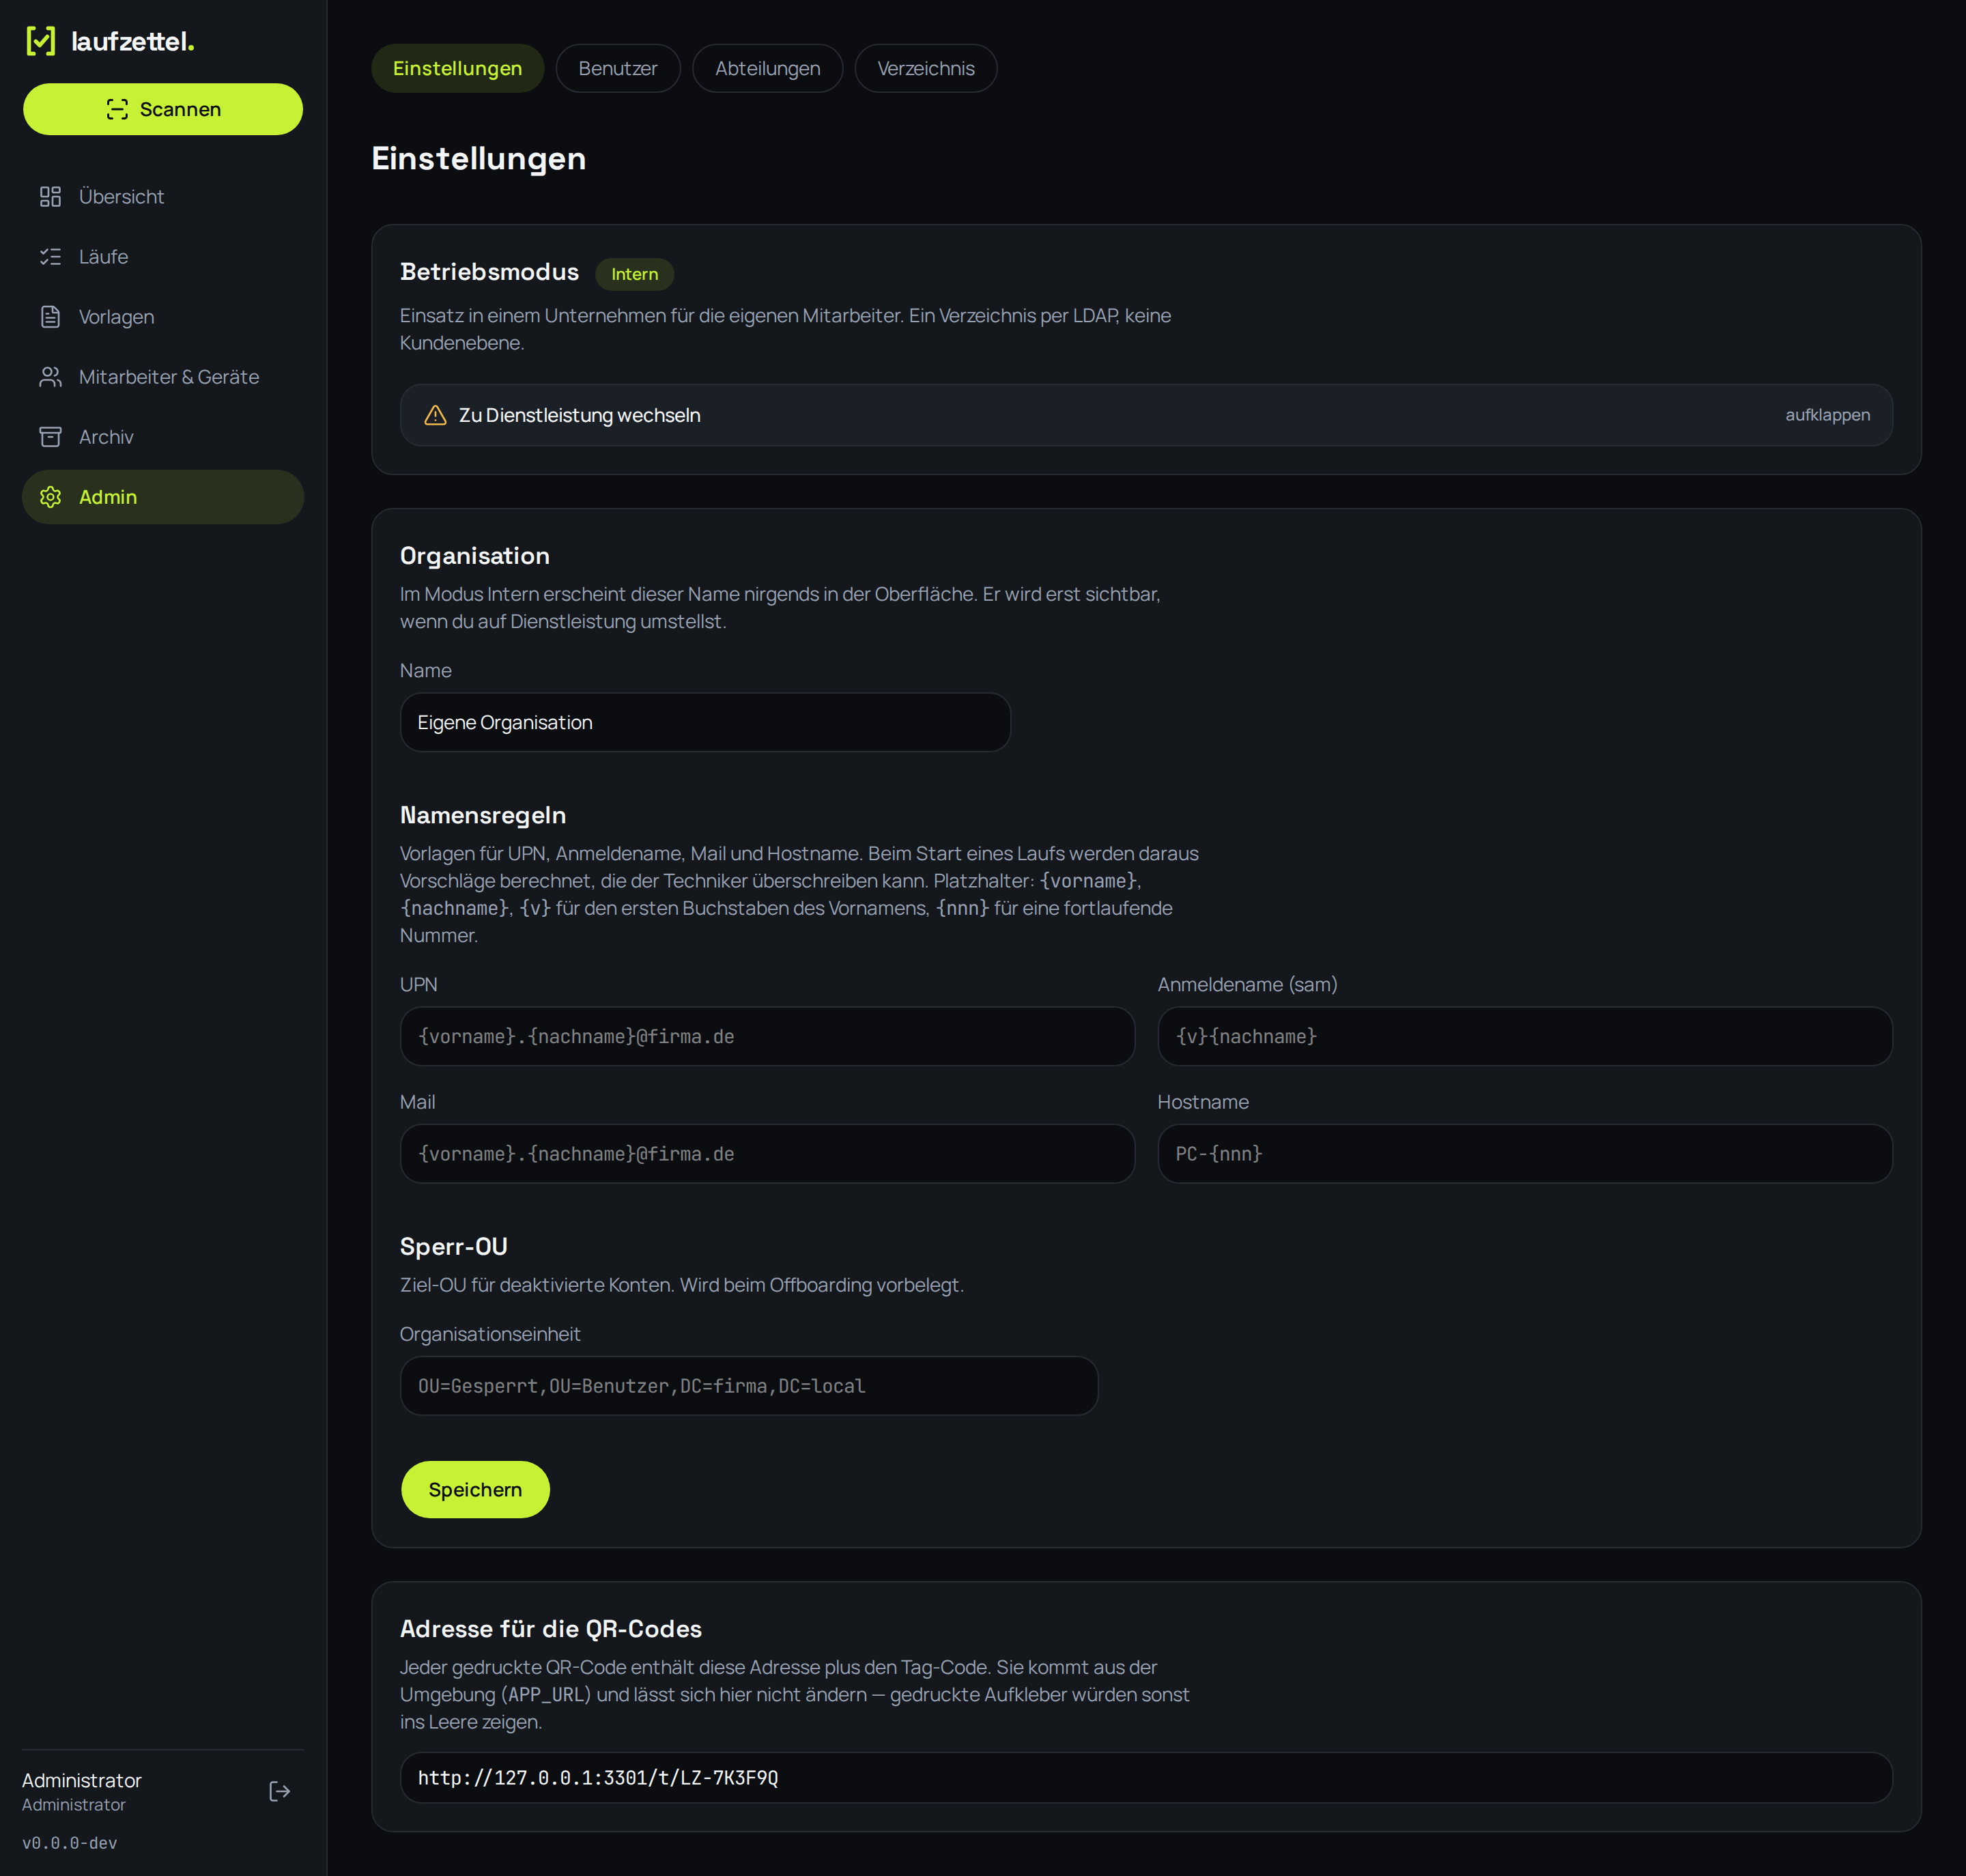The image size is (1966, 1876).
Task: Click the logout icon beside Administrator
Action: [280, 1791]
